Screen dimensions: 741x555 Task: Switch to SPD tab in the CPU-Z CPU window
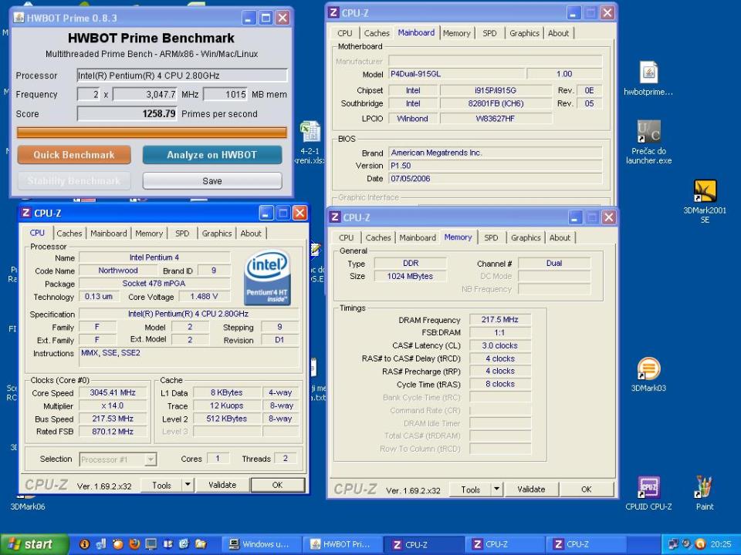pos(182,233)
